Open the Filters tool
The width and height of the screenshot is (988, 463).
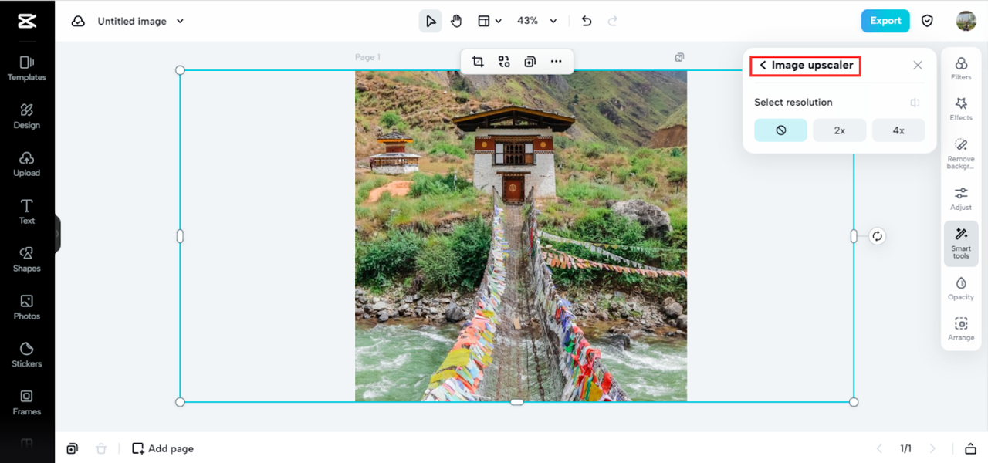click(x=961, y=68)
